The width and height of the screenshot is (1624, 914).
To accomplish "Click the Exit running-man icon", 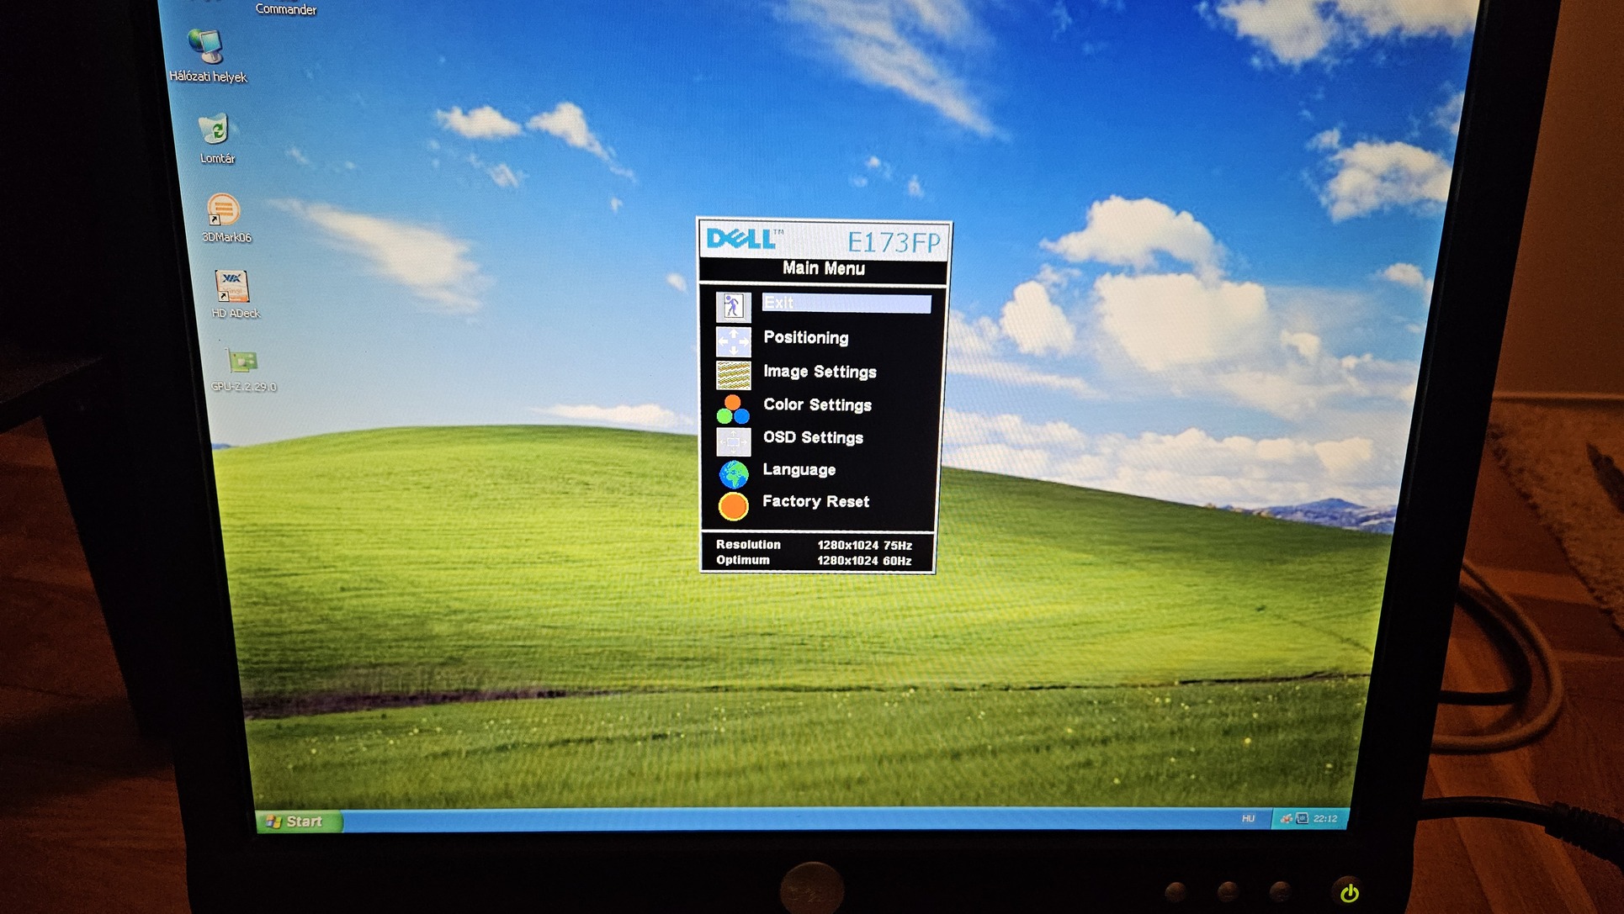I will pos(733,306).
